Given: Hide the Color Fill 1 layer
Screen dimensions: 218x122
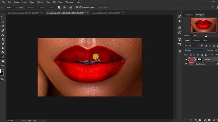Looking at the screenshot, I should click(186, 60).
